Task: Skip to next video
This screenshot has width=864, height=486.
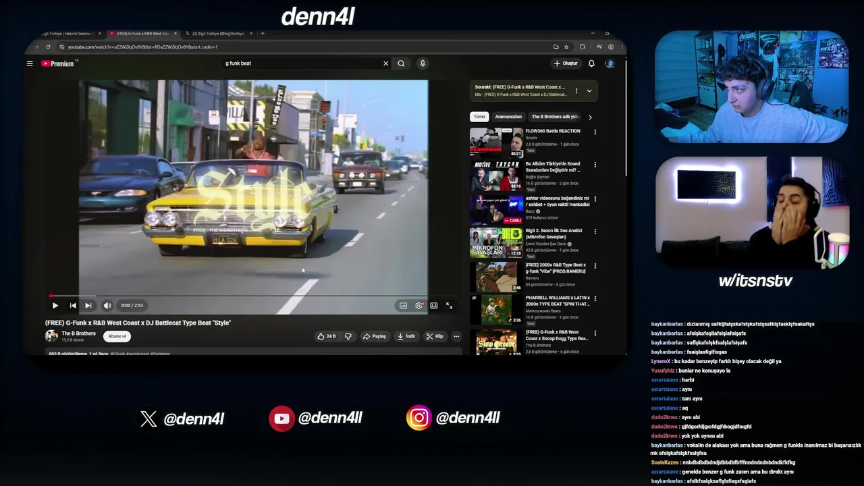Action: coord(88,306)
